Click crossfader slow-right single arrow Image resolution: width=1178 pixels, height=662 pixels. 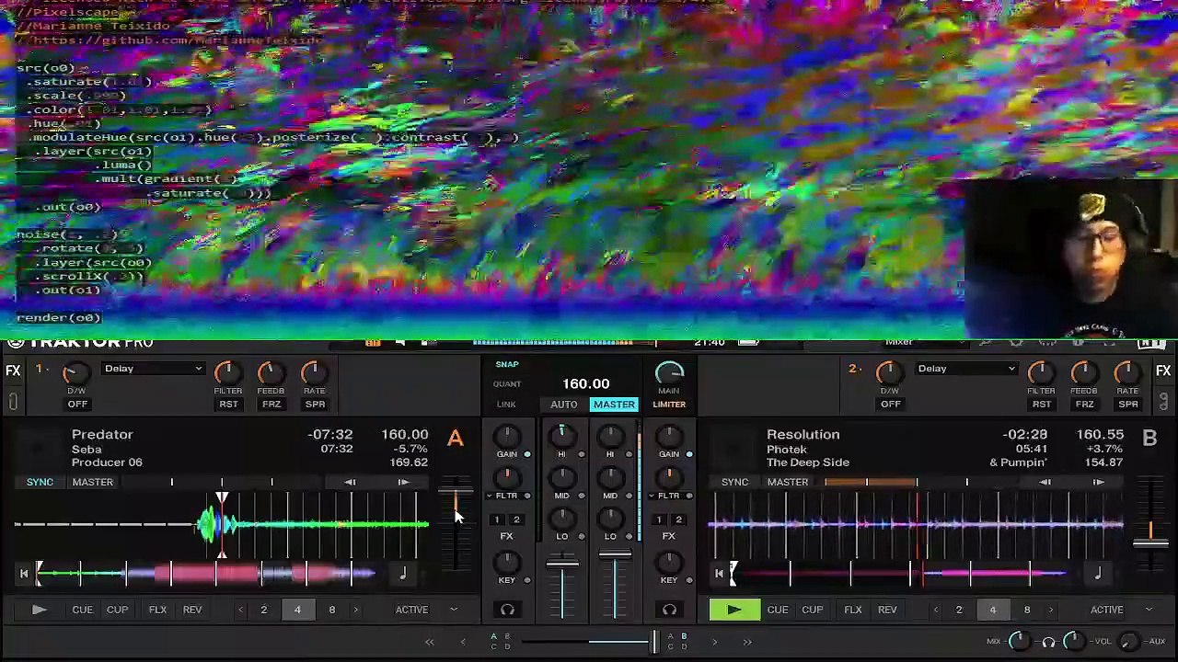(714, 642)
